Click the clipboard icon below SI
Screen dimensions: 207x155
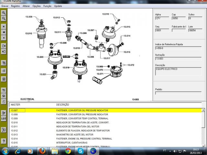(x=4, y=102)
